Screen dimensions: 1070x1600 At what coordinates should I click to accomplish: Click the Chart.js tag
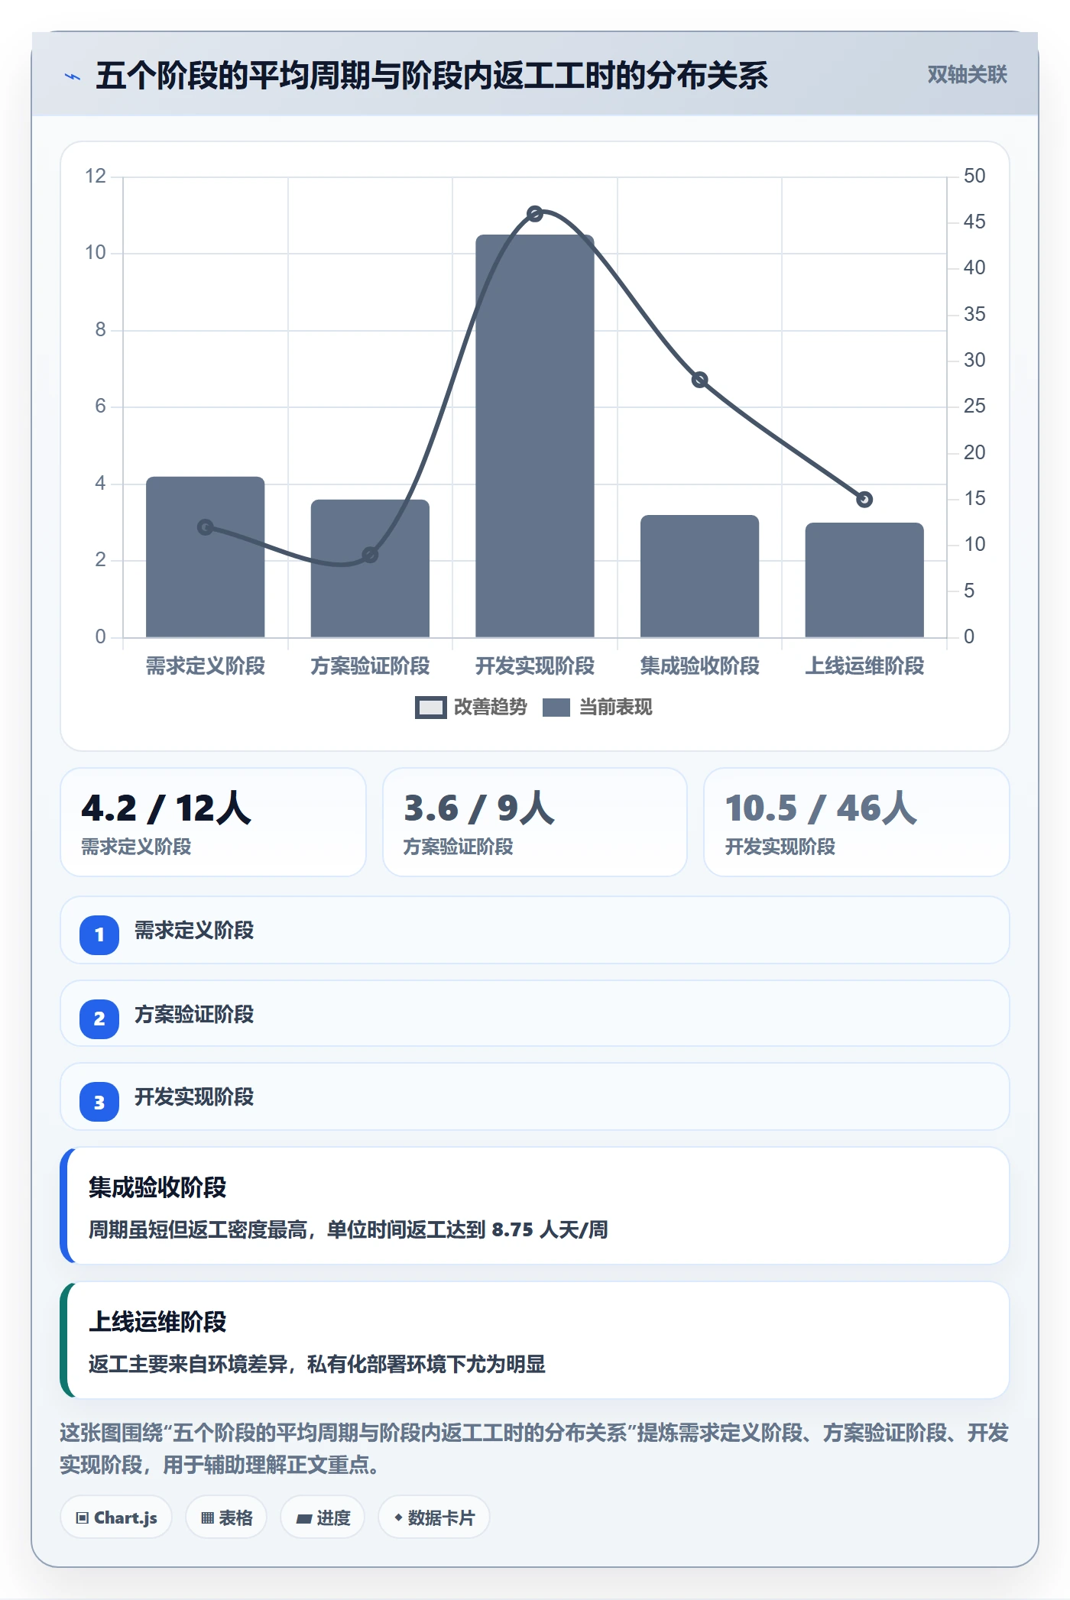[x=116, y=1517]
